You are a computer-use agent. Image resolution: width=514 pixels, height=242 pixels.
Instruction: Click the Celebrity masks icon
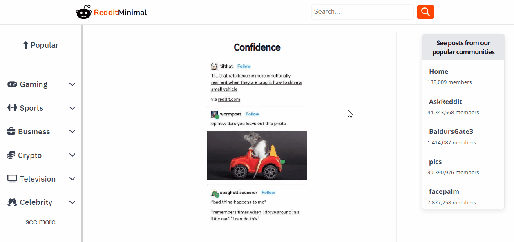click(x=13, y=202)
